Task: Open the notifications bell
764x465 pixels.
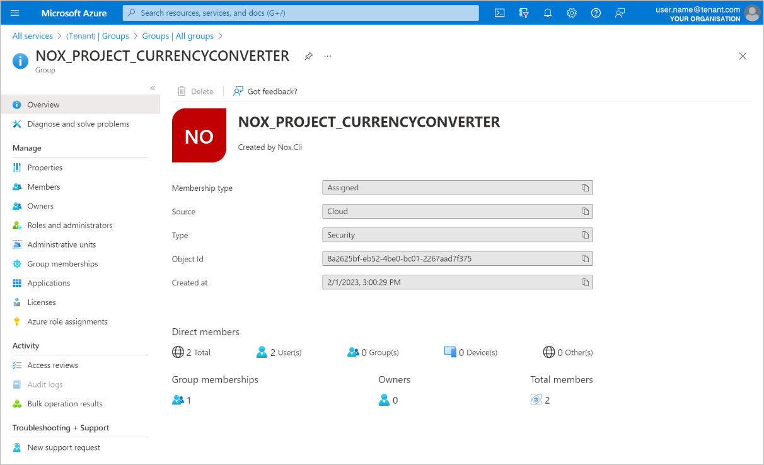Action: coord(548,13)
